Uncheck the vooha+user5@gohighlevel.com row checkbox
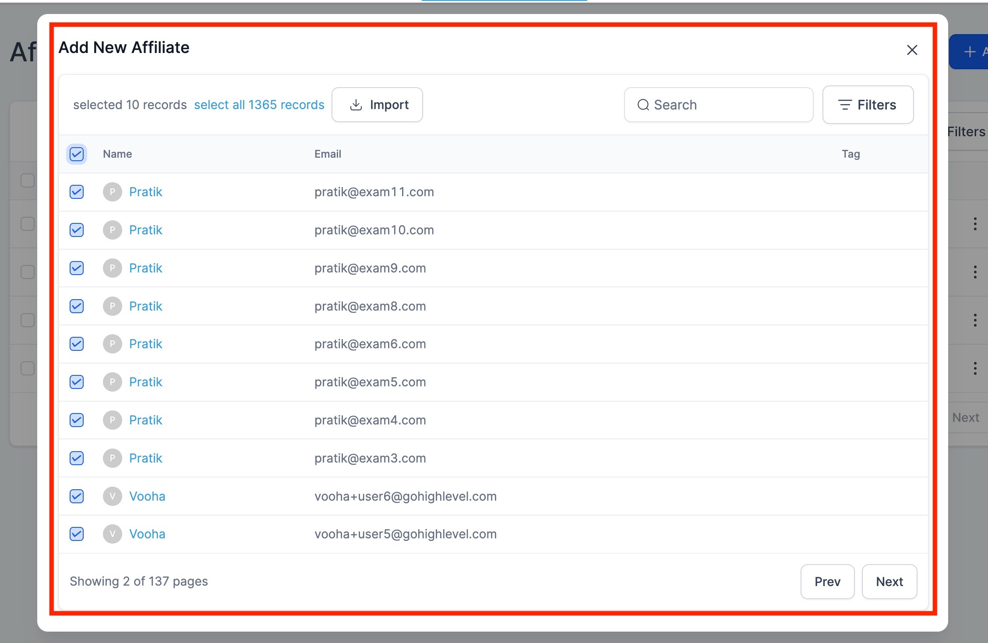 click(x=77, y=534)
